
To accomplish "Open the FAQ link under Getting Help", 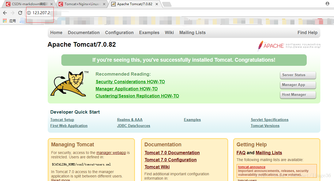I will pos(241,153).
